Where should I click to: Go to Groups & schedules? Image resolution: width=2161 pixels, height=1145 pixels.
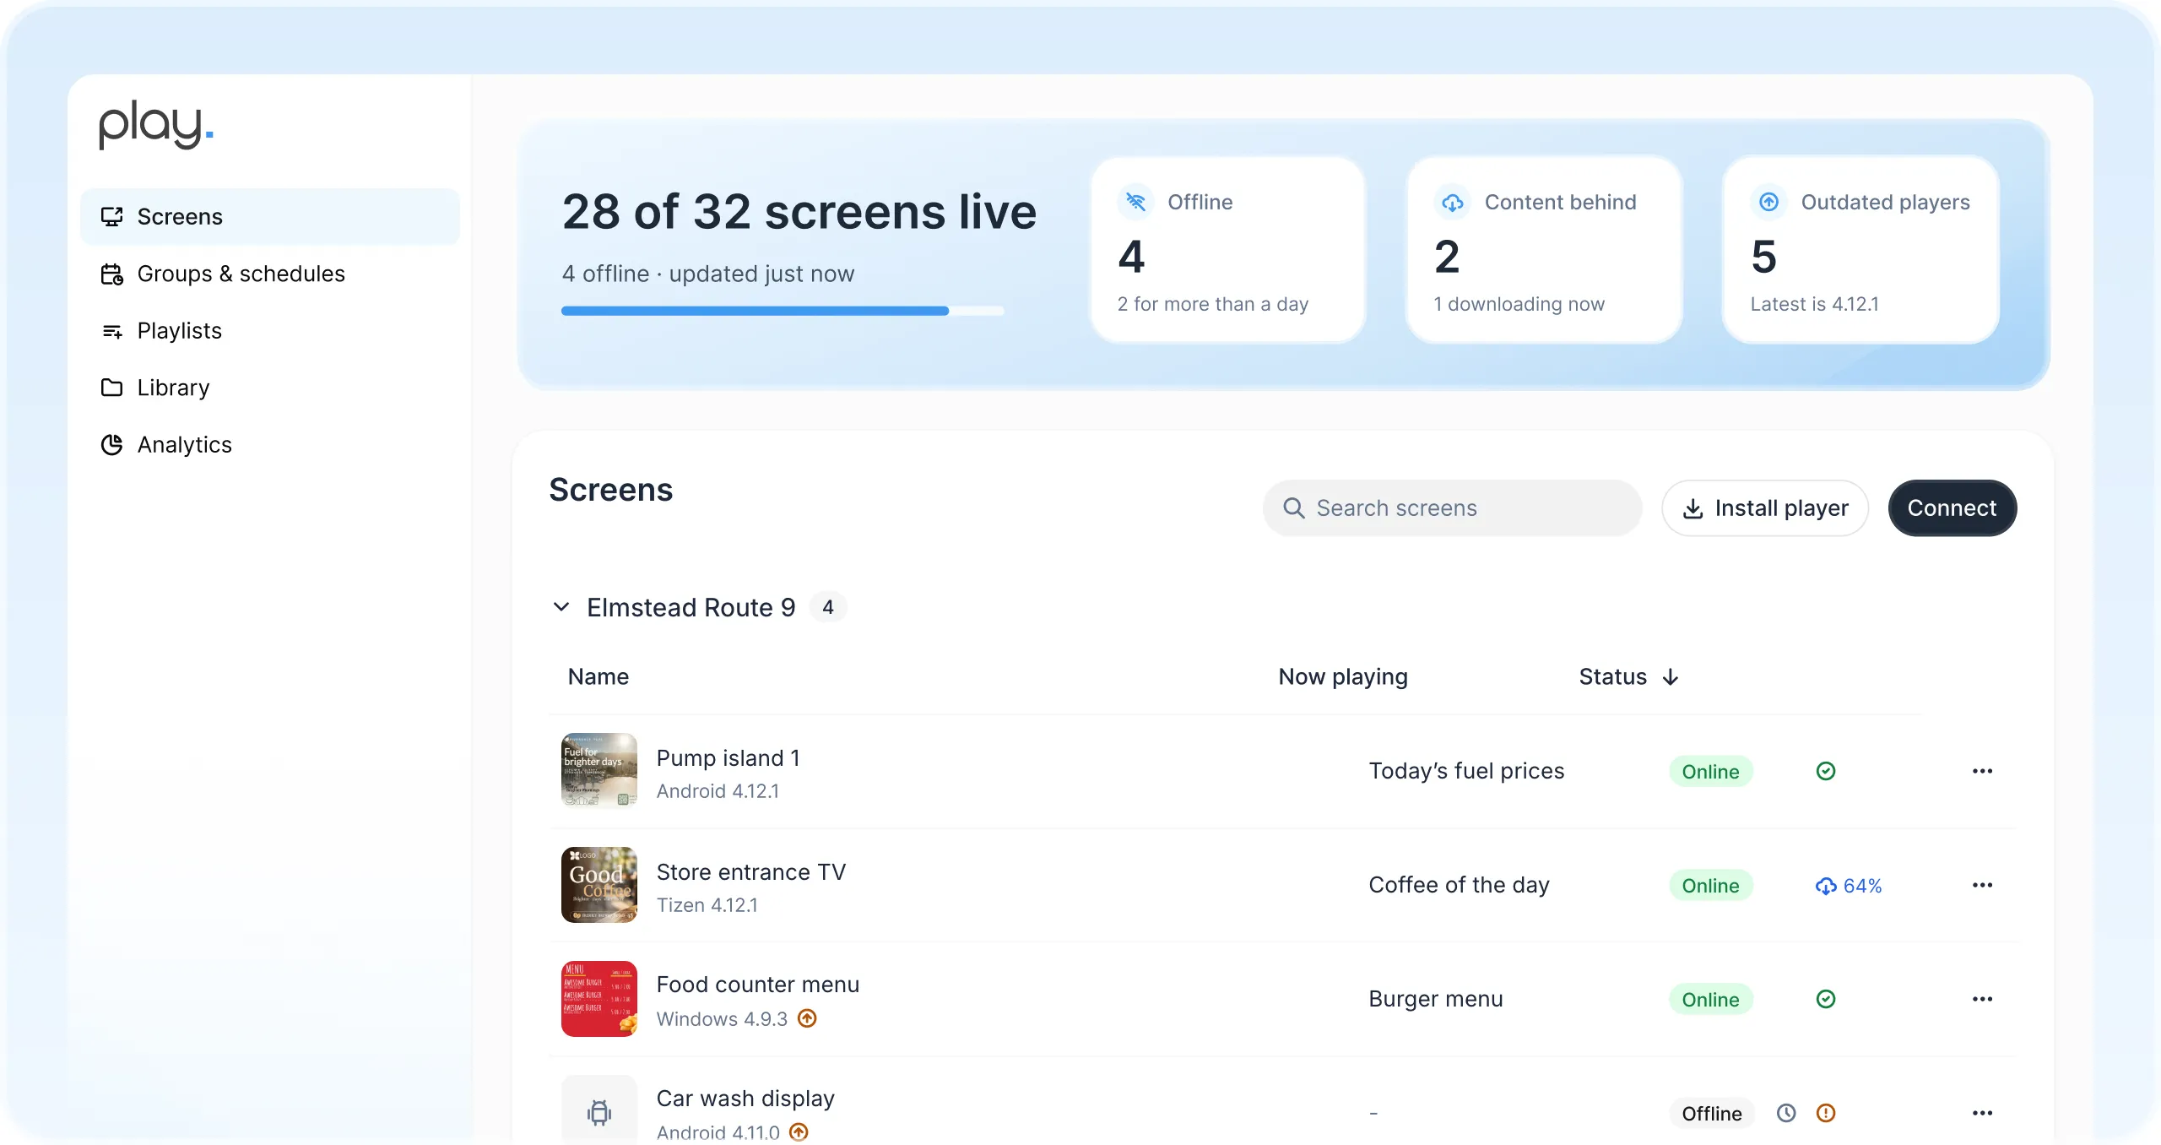270,274
